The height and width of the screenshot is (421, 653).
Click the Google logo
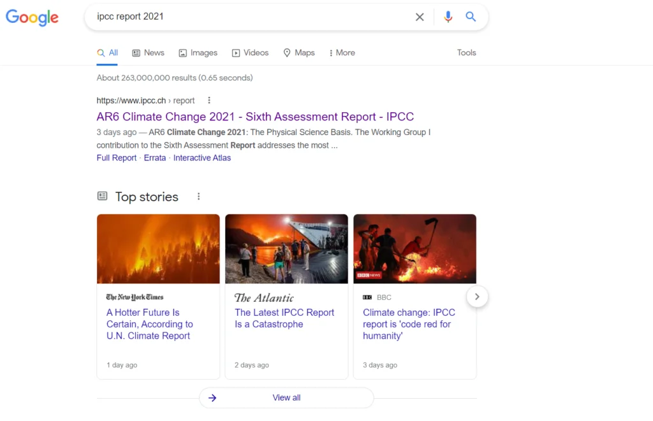pyautogui.click(x=32, y=17)
